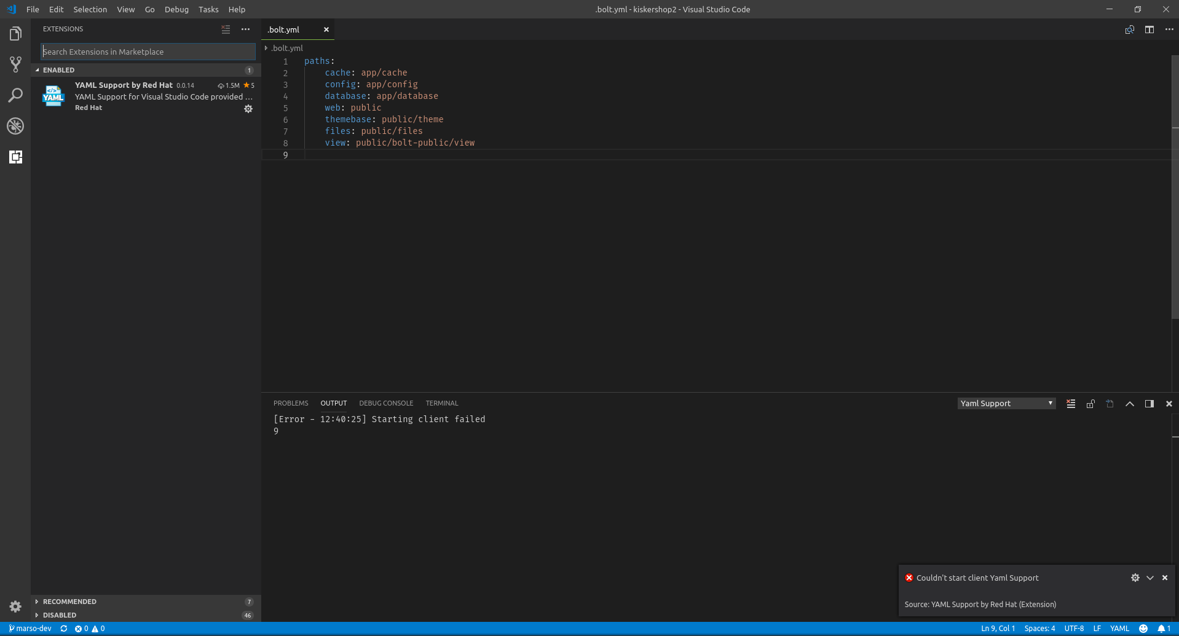
Task: Toggle output scroll lock
Action: (1090, 404)
